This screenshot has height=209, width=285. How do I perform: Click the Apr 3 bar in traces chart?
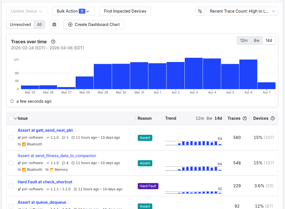[194, 73]
